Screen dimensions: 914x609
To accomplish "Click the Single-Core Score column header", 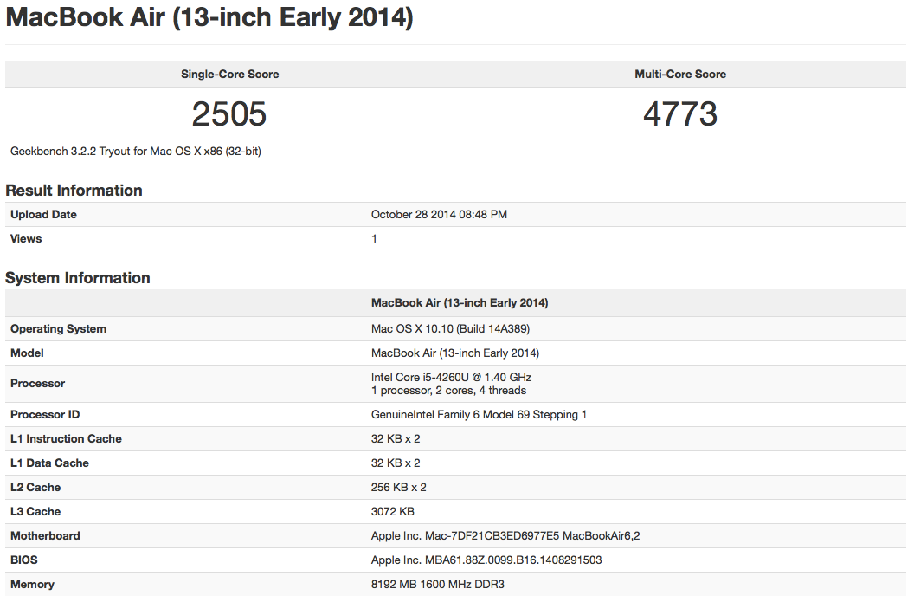I will 229,75.
